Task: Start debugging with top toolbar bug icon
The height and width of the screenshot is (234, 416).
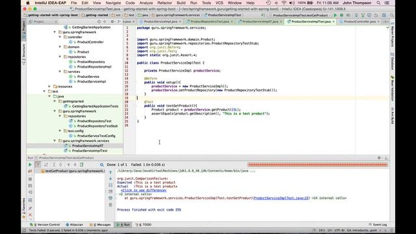Action: click(342, 16)
